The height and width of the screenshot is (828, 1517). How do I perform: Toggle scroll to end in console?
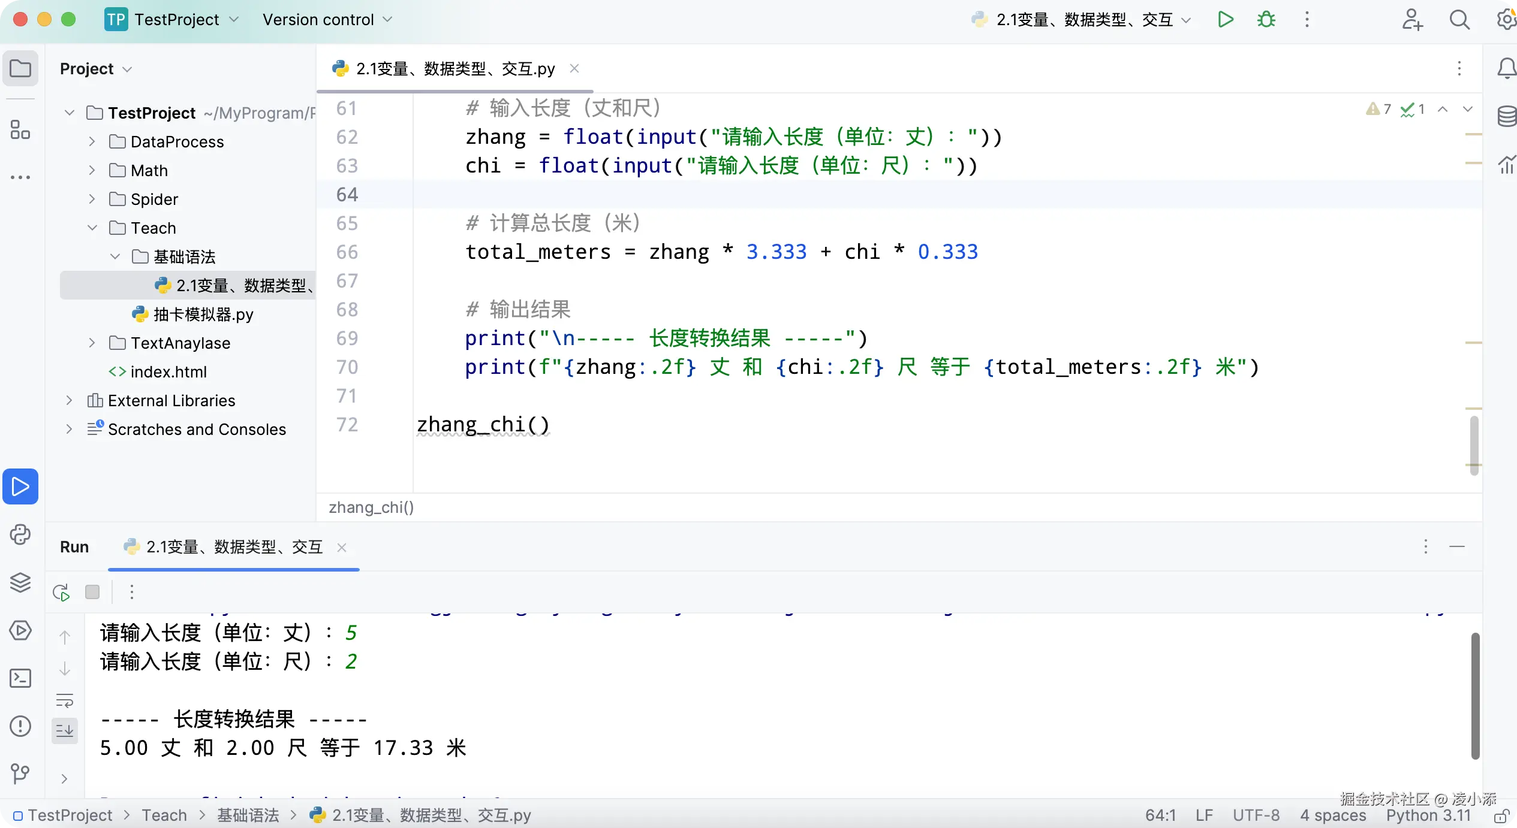(x=65, y=730)
